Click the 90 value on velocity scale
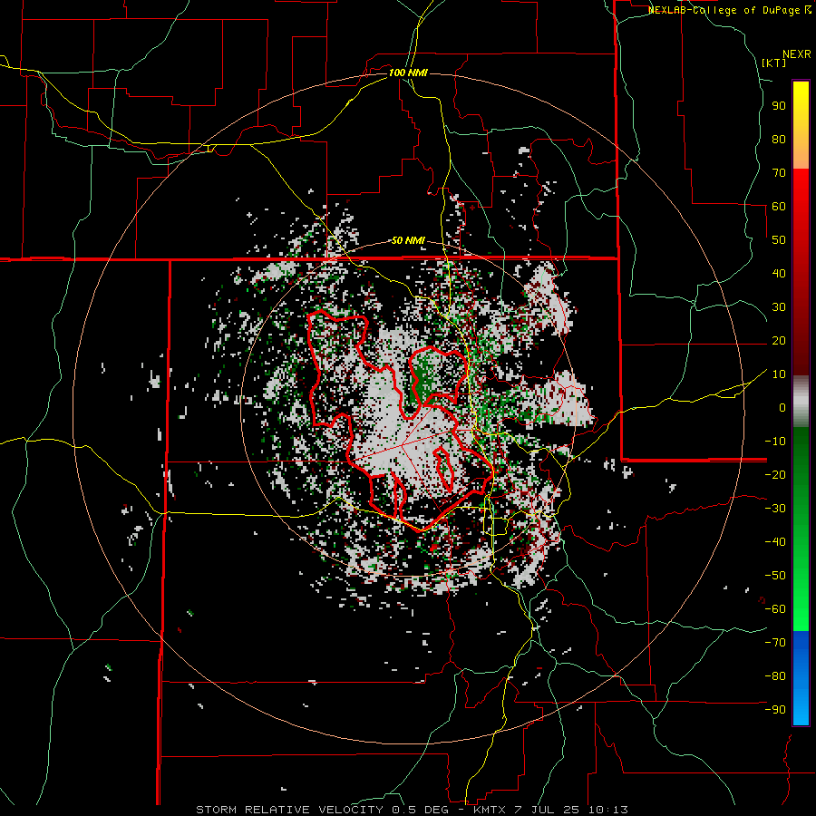The width and height of the screenshot is (816, 816). tap(779, 106)
